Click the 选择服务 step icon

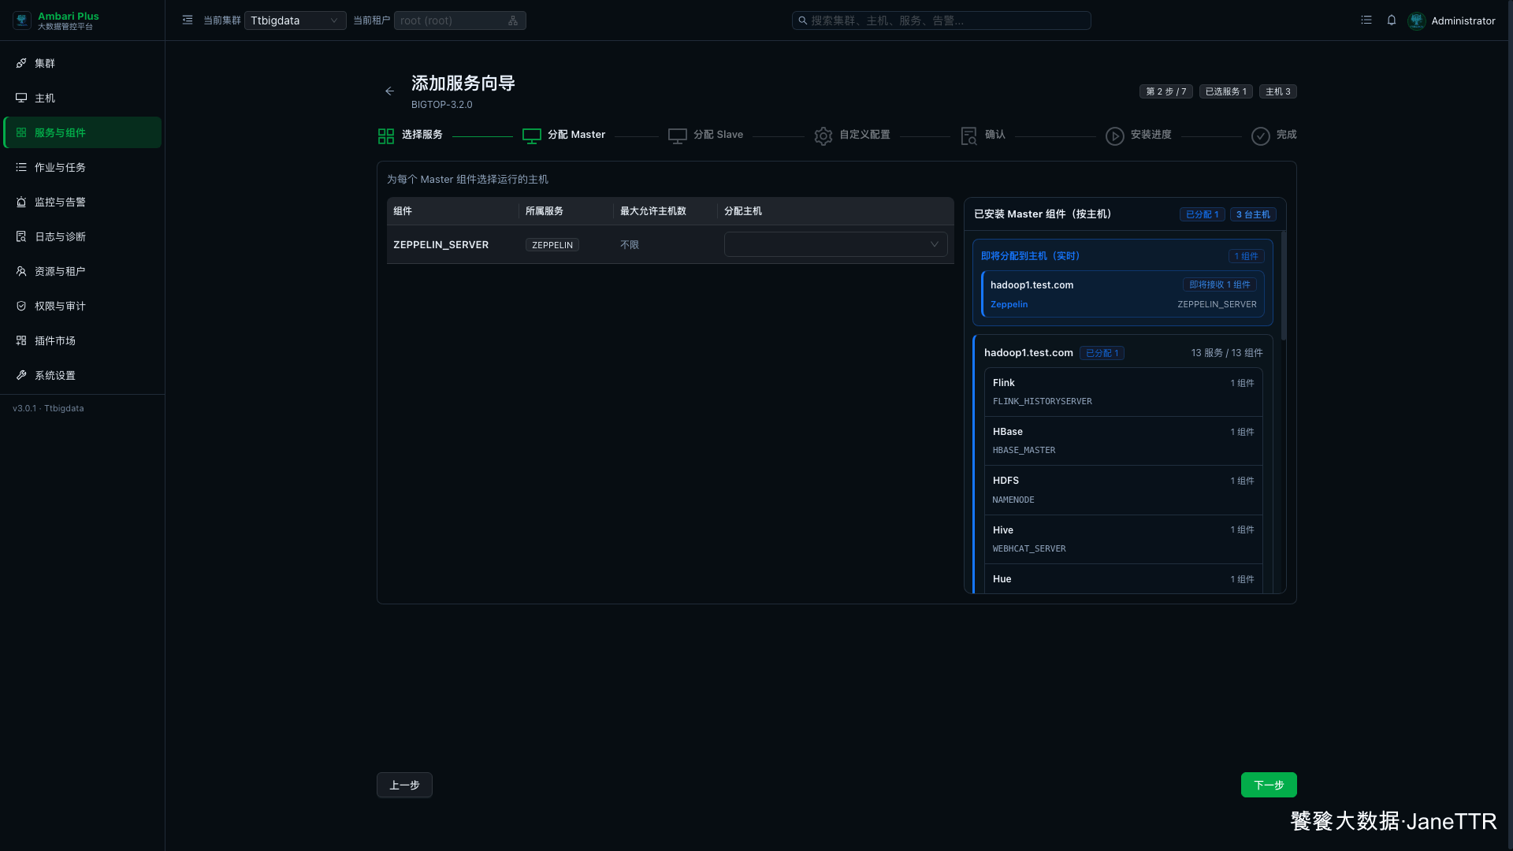tap(386, 136)
